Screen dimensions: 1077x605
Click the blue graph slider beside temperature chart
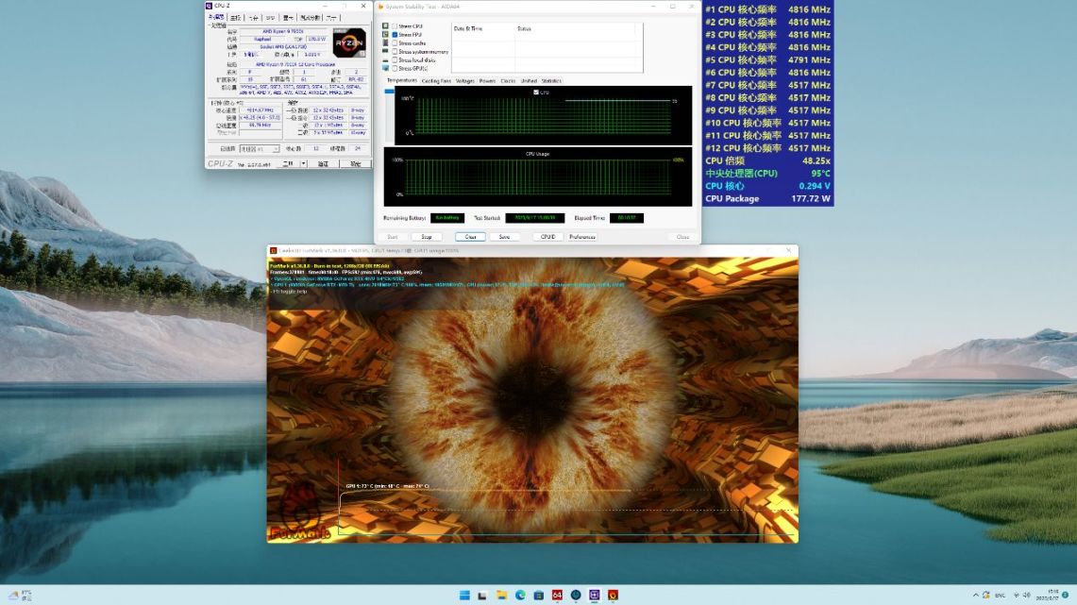coord(390,91)
